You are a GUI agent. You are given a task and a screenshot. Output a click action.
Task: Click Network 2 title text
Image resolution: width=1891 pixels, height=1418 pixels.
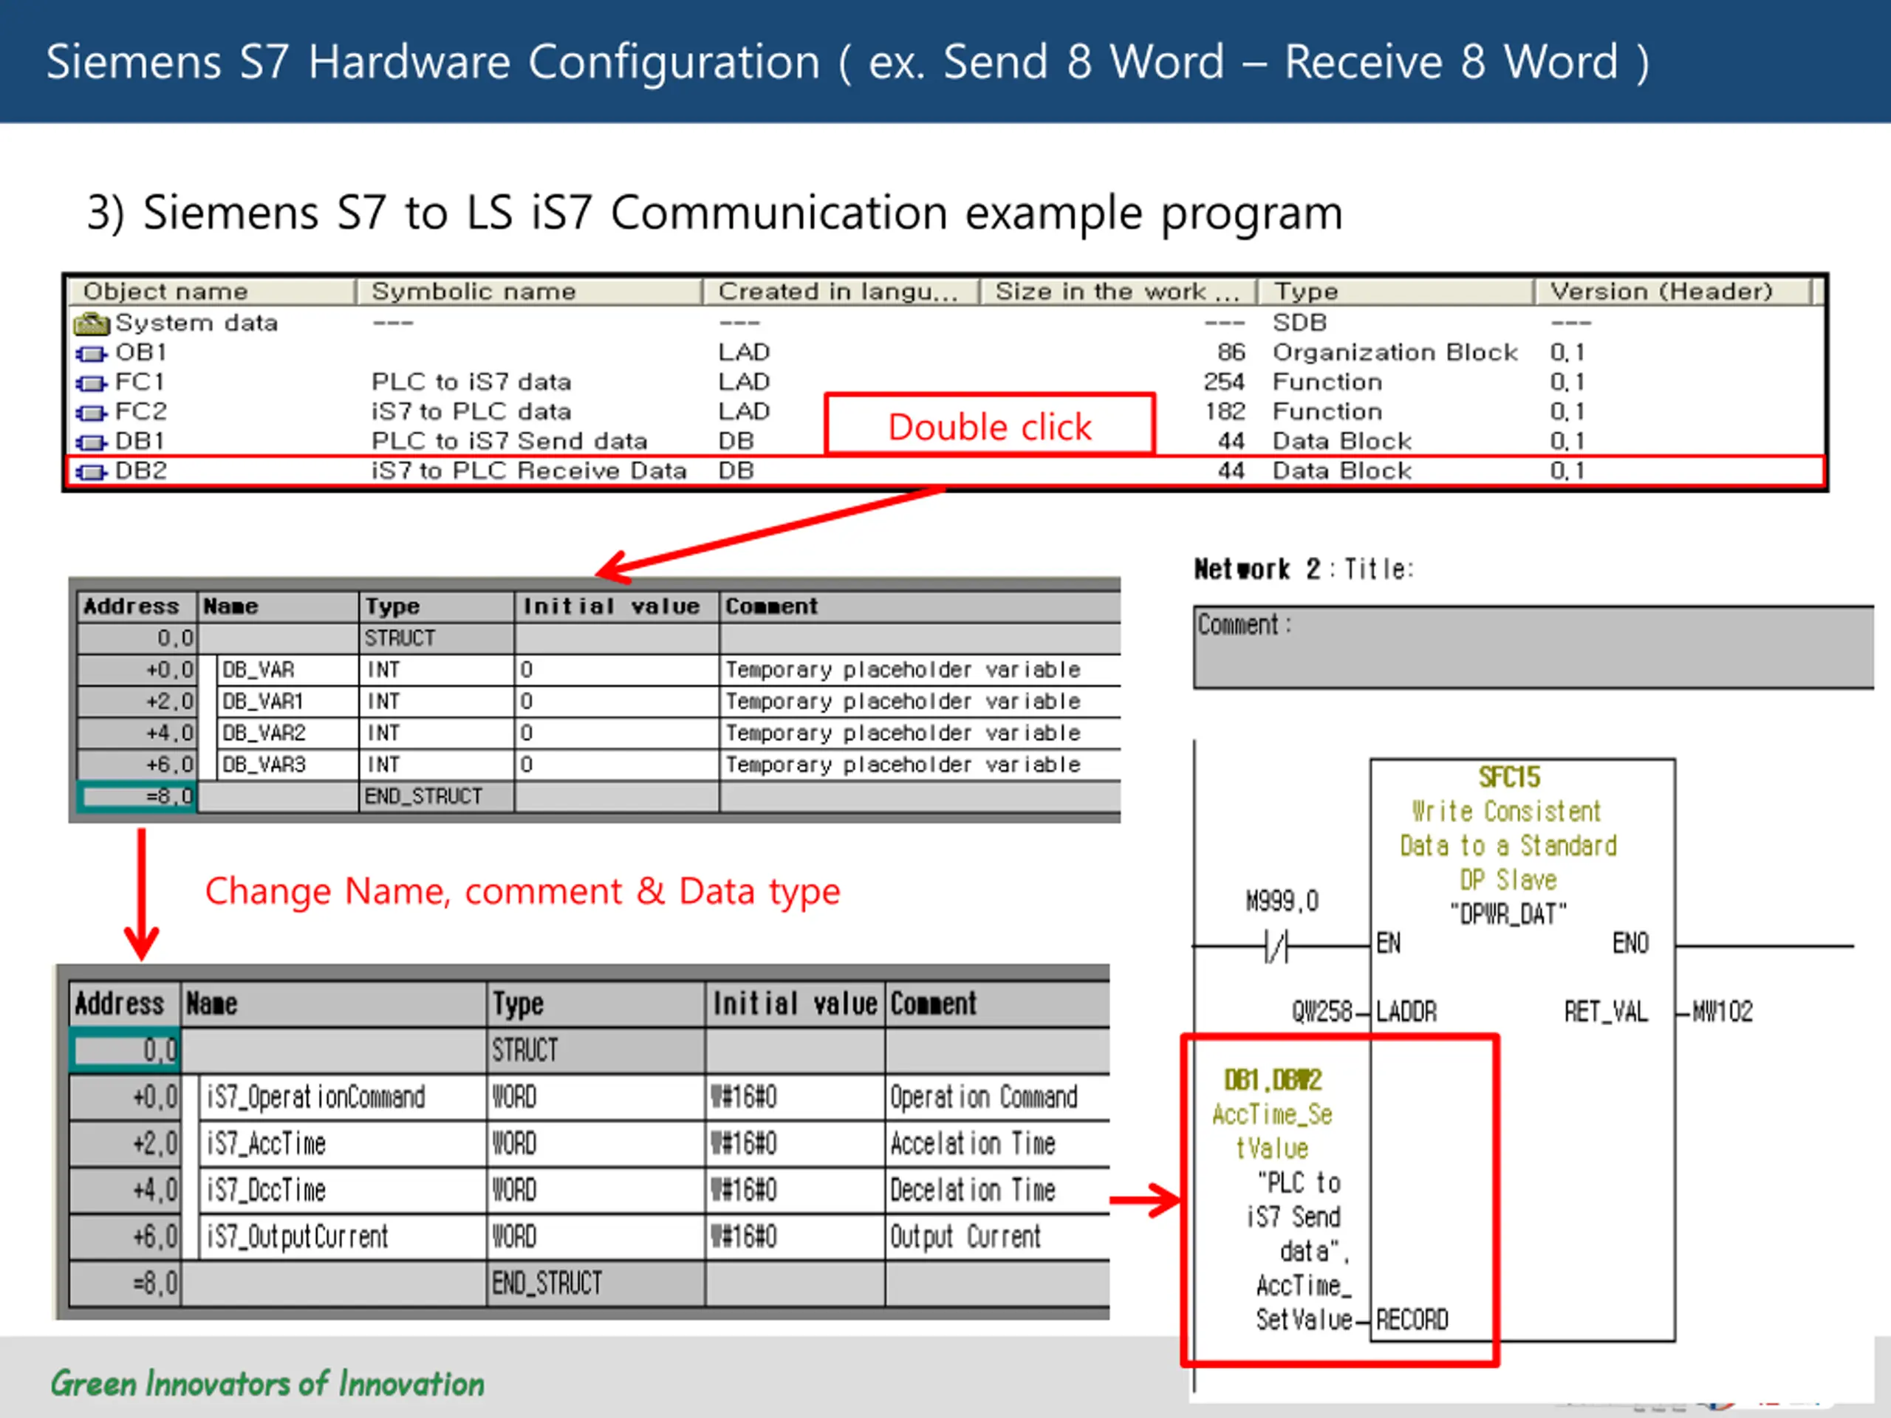(x=1304, y=569)
